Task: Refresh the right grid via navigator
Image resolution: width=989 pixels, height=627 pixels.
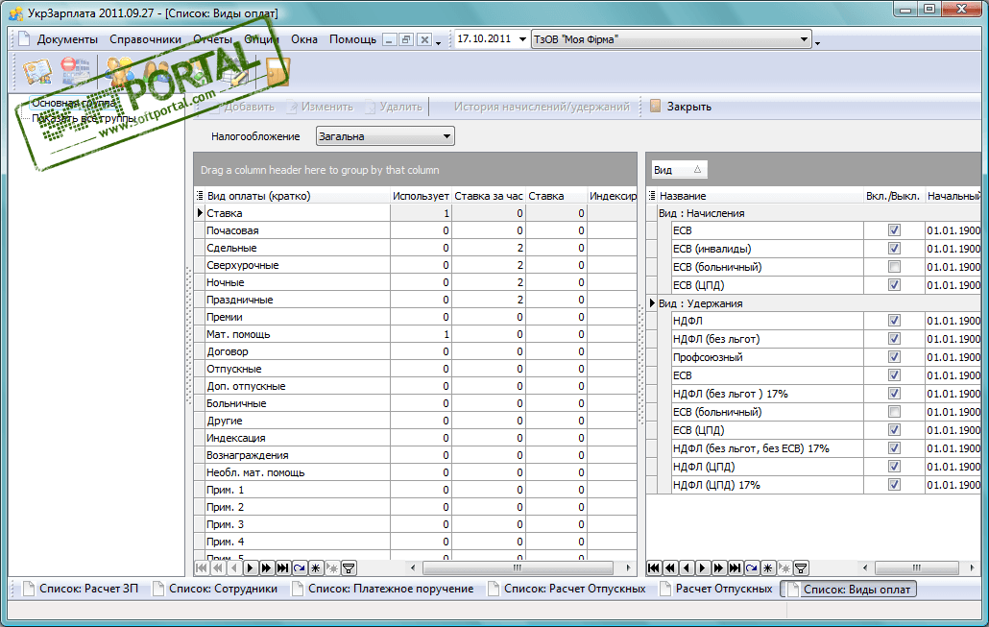Action: (x=751, y=567)
